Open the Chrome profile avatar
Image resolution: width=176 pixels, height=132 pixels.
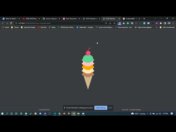(169, 23)
